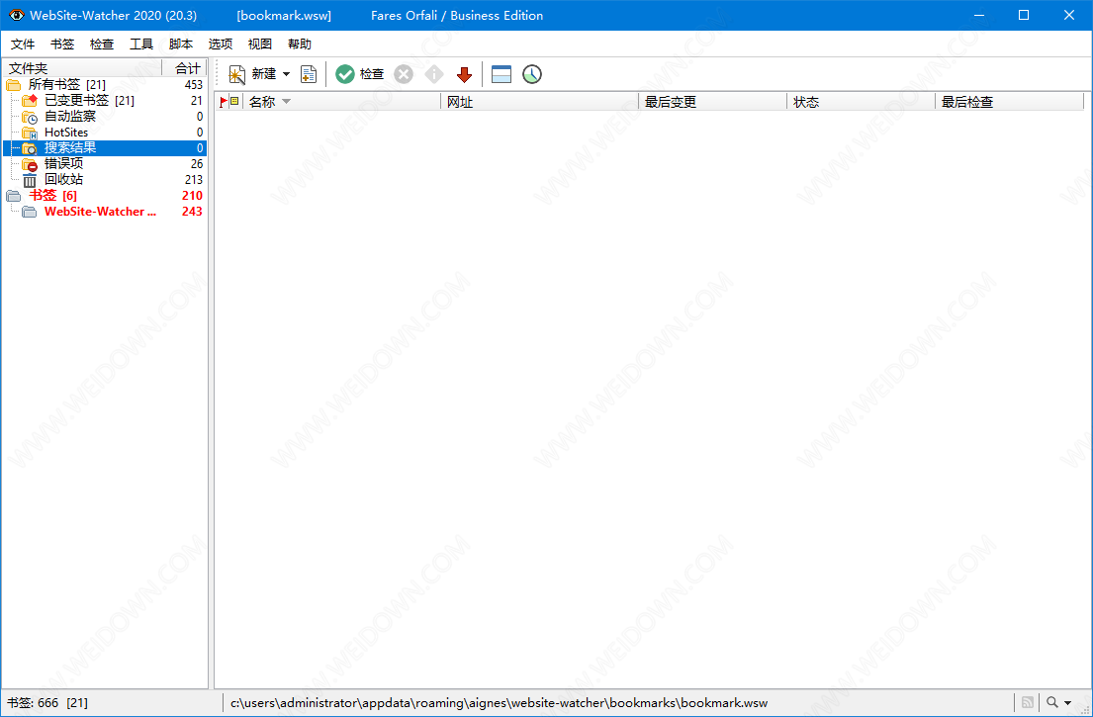Click the 搜索结果 magnifier folder icon

[x=30, y=148]
